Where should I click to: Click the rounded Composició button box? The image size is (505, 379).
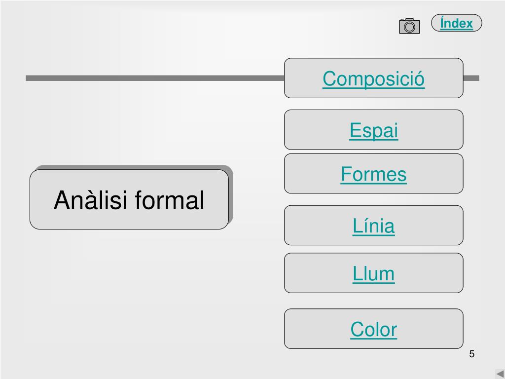[x=374, y=78]
